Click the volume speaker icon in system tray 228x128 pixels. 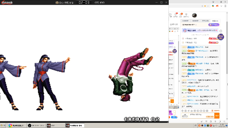click(216, 125)
